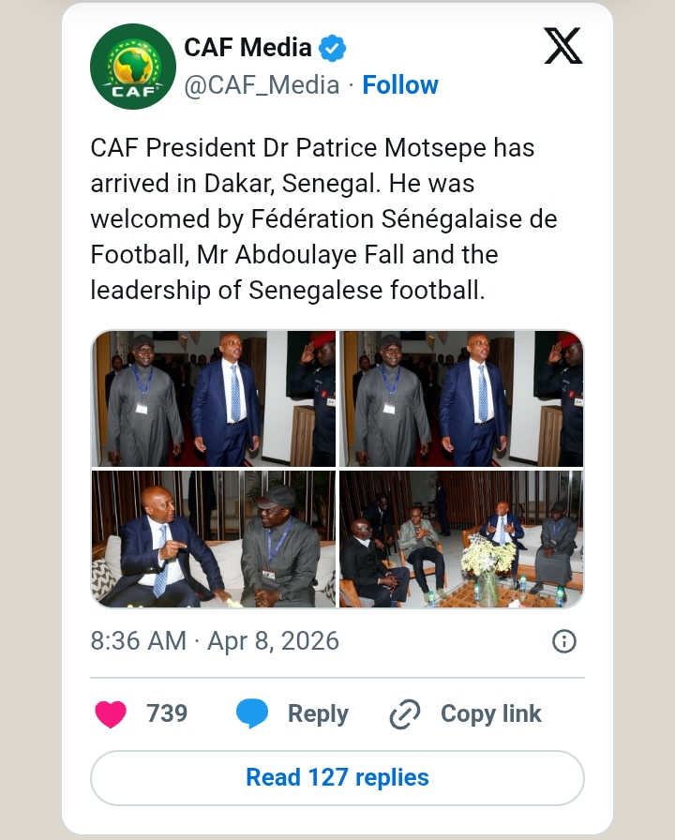The image size is (675, 840).
Task: Open the top-left photo of men standing
Action: pyautogui.click(x=214, y=398)
